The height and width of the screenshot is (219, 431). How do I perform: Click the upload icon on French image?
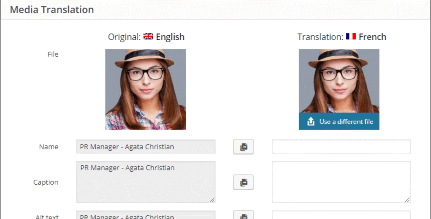click(311, 122)
